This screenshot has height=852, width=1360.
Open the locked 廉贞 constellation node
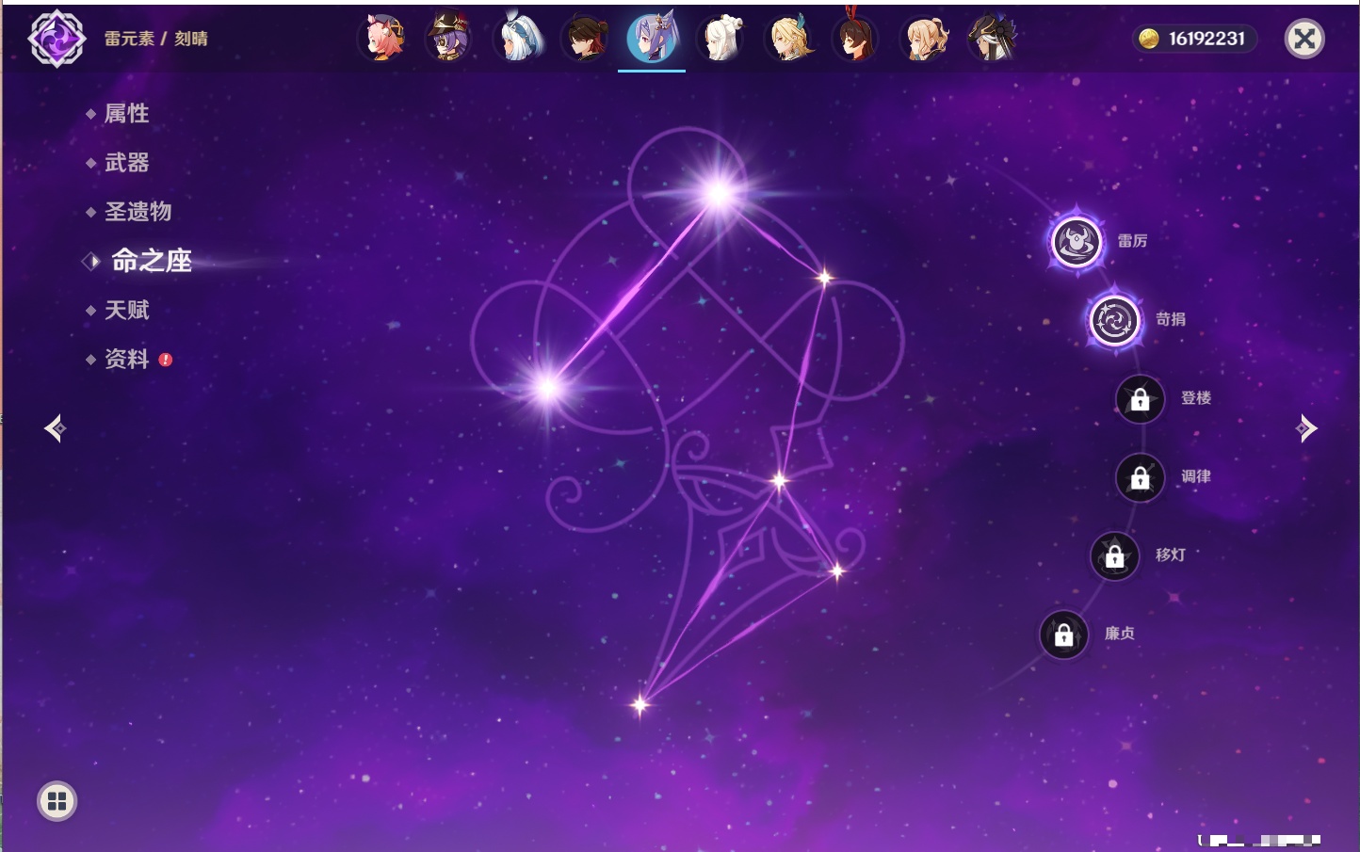coord(1064,635)
